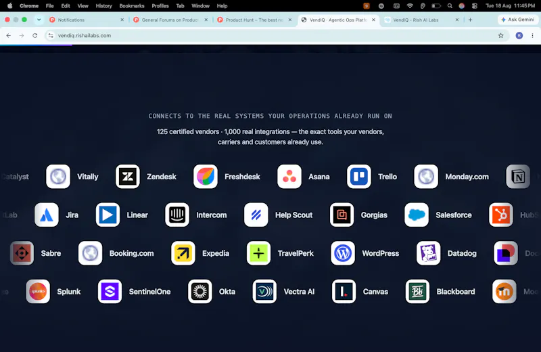
Task: Click the Zendesk logo icon
Action: coord(128,177)
